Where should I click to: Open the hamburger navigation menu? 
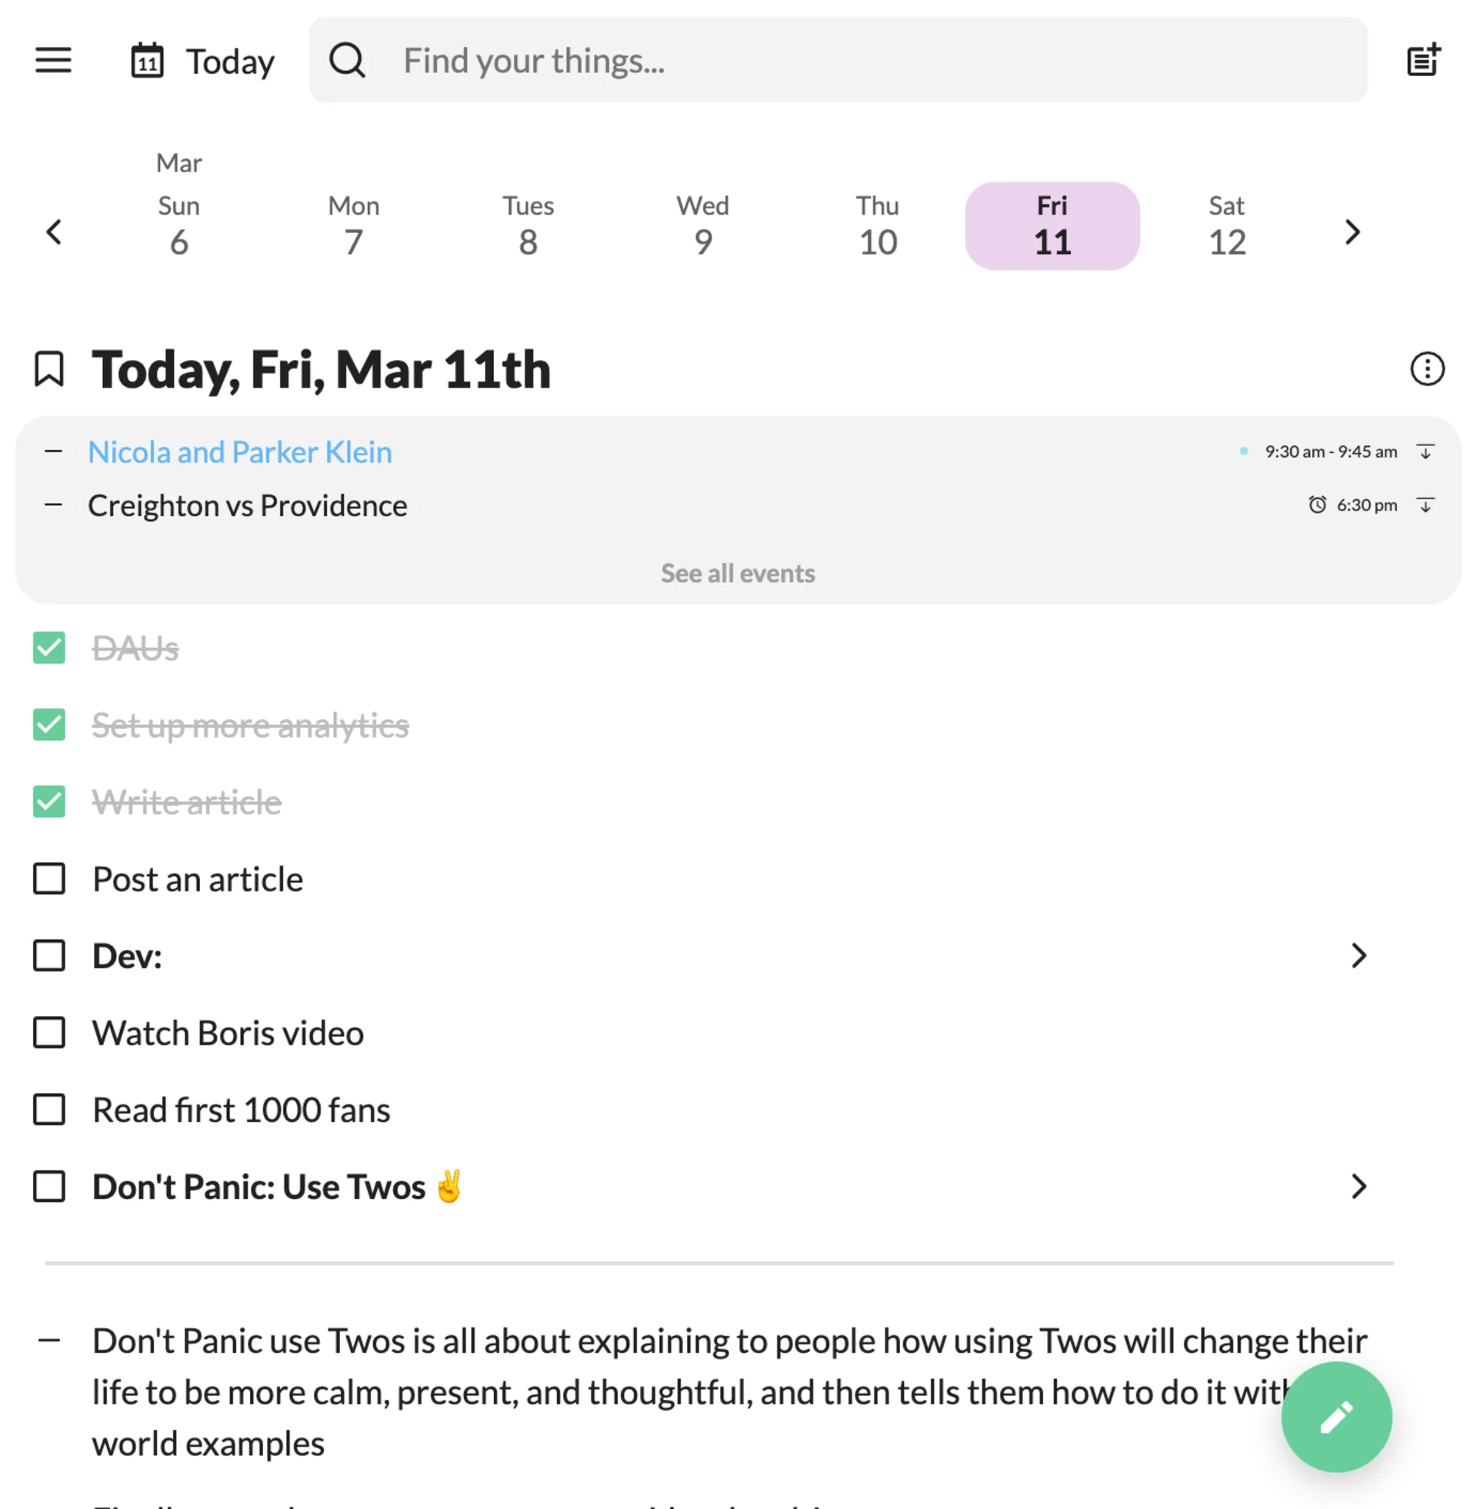point(53,61)
